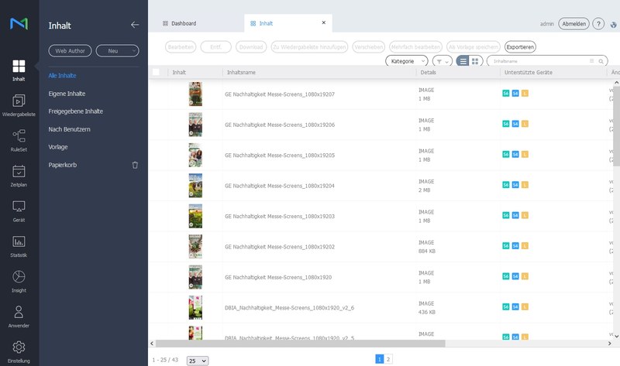Go to the Gerät devices section
Viewport: 620px width, 366px height.
coord(19,210)
